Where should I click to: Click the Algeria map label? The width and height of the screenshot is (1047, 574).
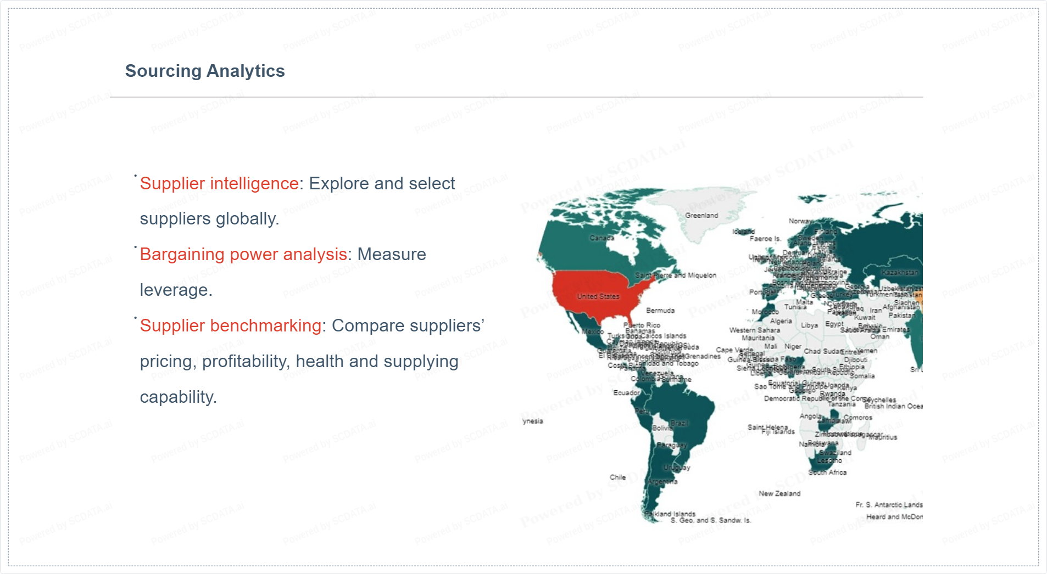[x=781, y=321]
